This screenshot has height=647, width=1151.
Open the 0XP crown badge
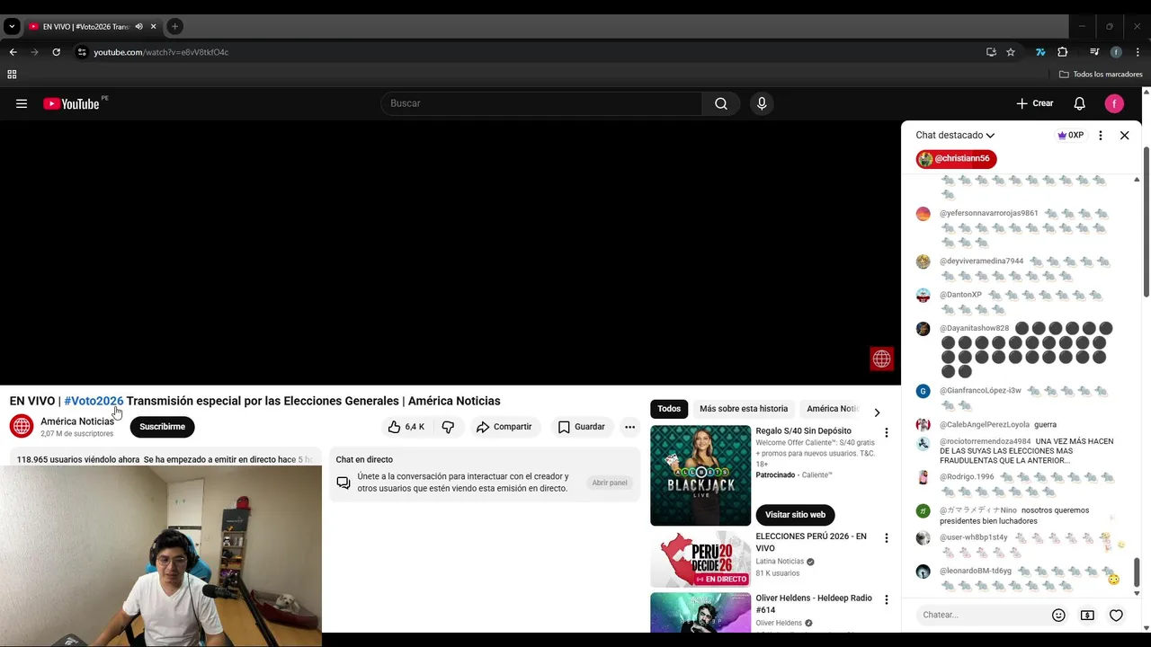1070,135
